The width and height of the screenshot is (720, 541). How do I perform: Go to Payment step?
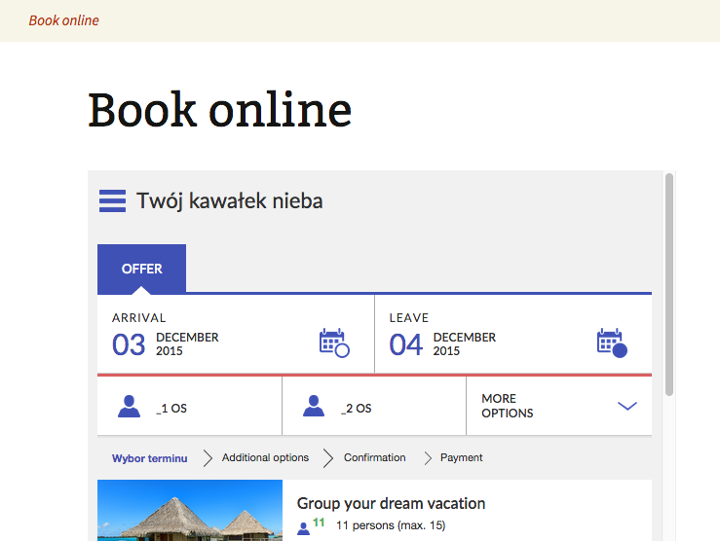coord(461,457)
